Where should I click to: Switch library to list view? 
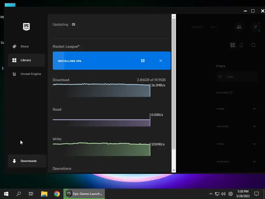coord(241,45)
